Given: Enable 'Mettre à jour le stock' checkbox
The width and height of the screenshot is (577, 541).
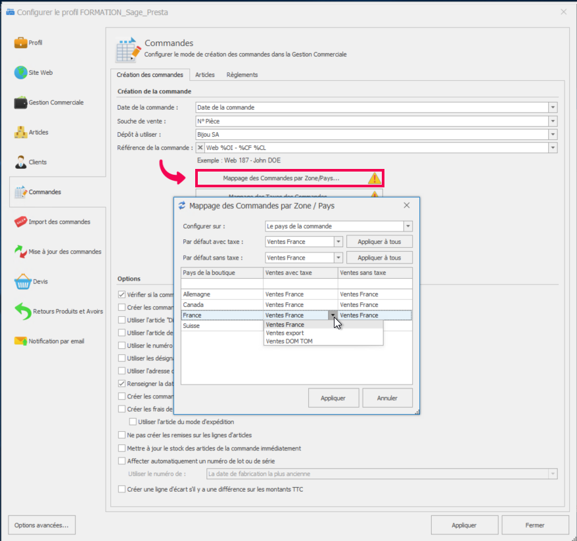Looking at the screenshot, I should (x=122, y=448).
